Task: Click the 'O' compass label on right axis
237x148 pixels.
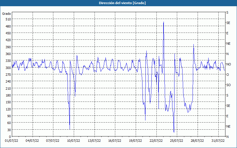Action: [x=228, y=75]
